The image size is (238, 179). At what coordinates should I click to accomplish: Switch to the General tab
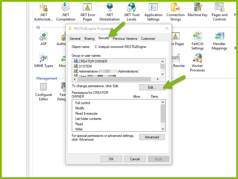[x=75, y=39]
